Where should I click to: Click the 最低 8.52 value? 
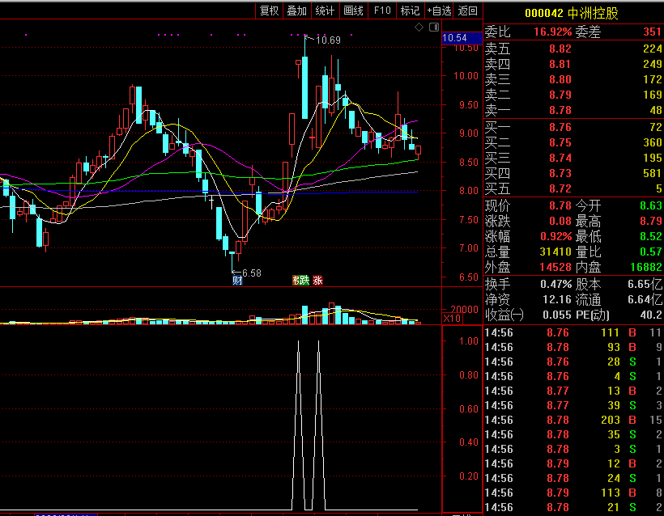pyautogui.click(x=651, y=236)
